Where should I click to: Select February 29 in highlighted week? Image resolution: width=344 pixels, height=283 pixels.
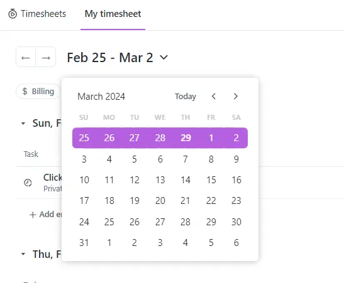coord(186,138)
